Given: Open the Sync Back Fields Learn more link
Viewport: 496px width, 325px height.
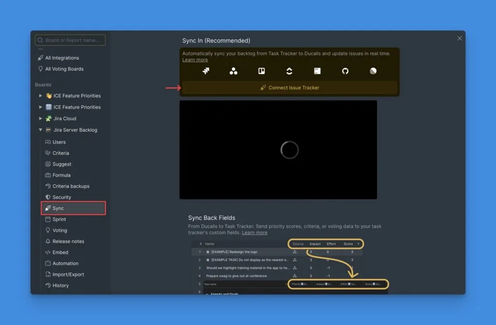Looking at the screenshot, I should point(256,232).
